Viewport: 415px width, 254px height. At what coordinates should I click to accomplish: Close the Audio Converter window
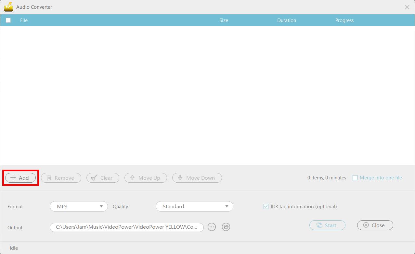[x=407, y=7]
